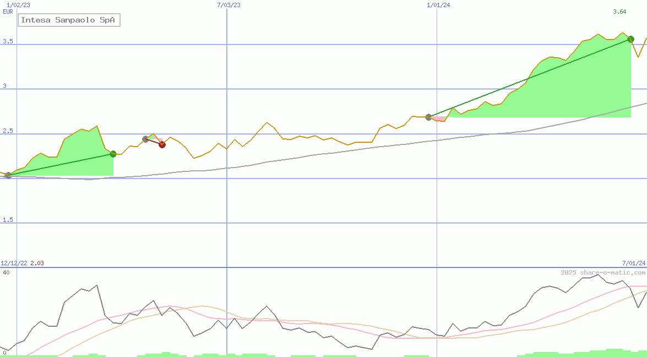Click the 12/12/22 start date label

(x=14, y=264)
